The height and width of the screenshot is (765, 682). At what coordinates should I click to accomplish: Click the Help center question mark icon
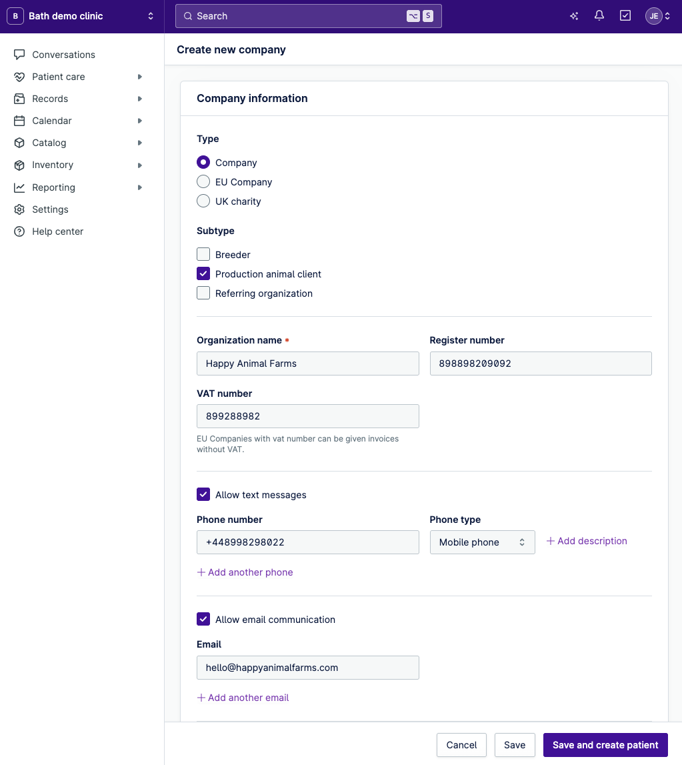(x=19, y=231)
